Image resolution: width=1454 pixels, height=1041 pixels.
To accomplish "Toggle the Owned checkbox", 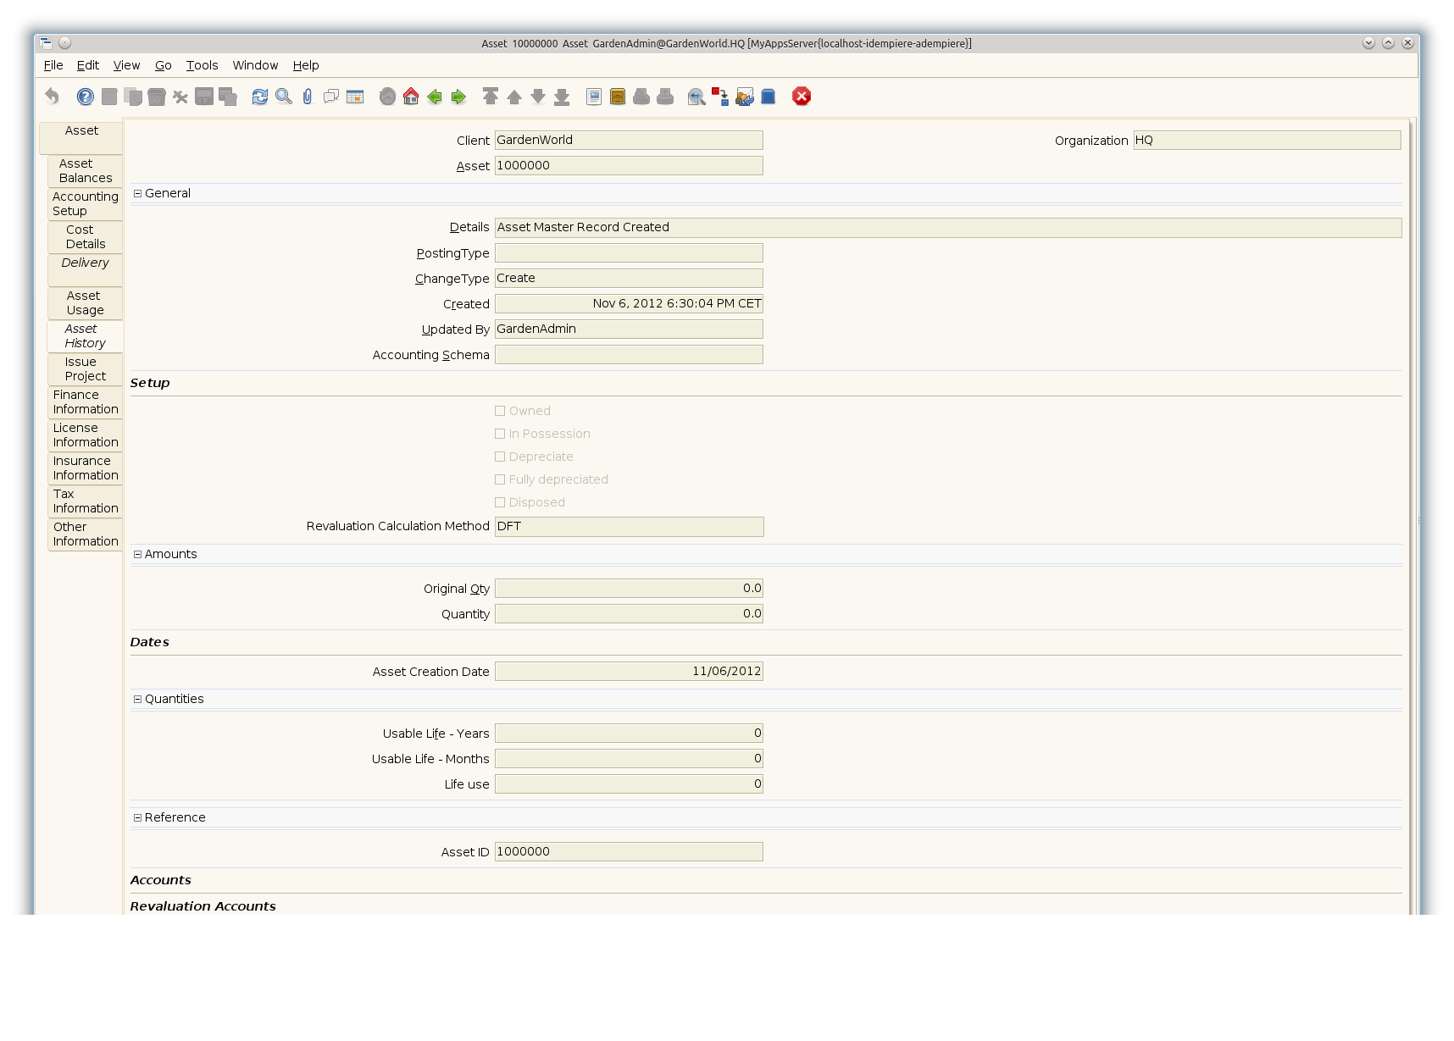I will pyautogui.click(x=500, y=411).
